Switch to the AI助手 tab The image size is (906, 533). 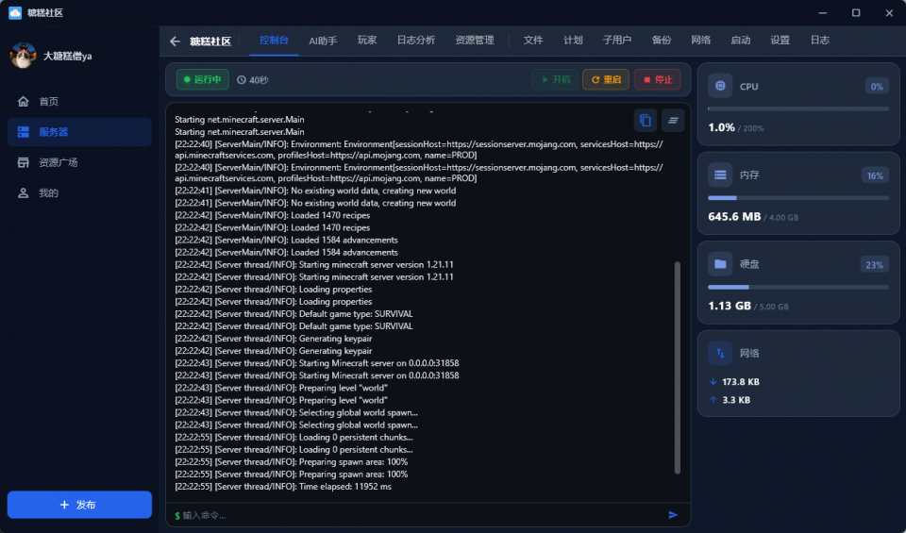323,41
